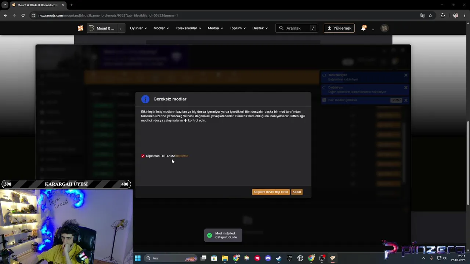Click Göster on the gereksiz modlar notification

(396, 100)
